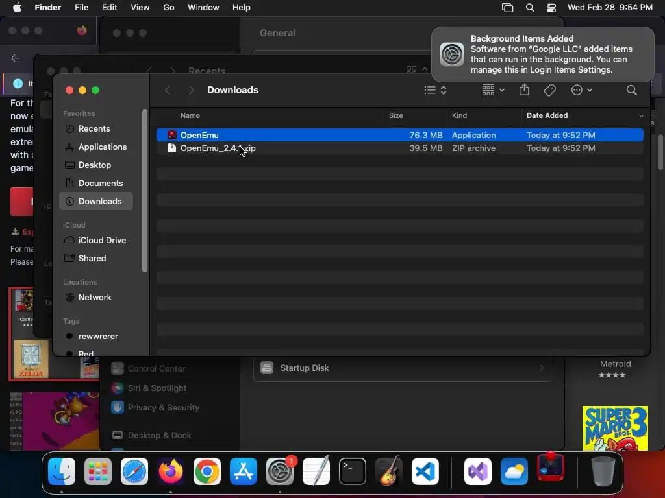Select the rewwrerer tag in sidebar
This screenshot has height=498, width=665.
pos(96,337)
